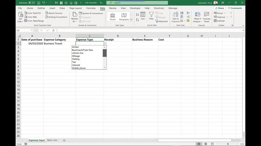Open Outline dialog launcher
The width and height of the screenshot is (261, 146).
tap(232, 25)
